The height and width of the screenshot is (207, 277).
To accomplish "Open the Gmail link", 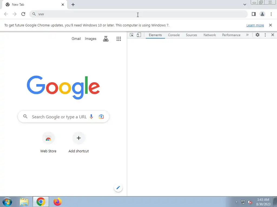I will click(76, 39).
